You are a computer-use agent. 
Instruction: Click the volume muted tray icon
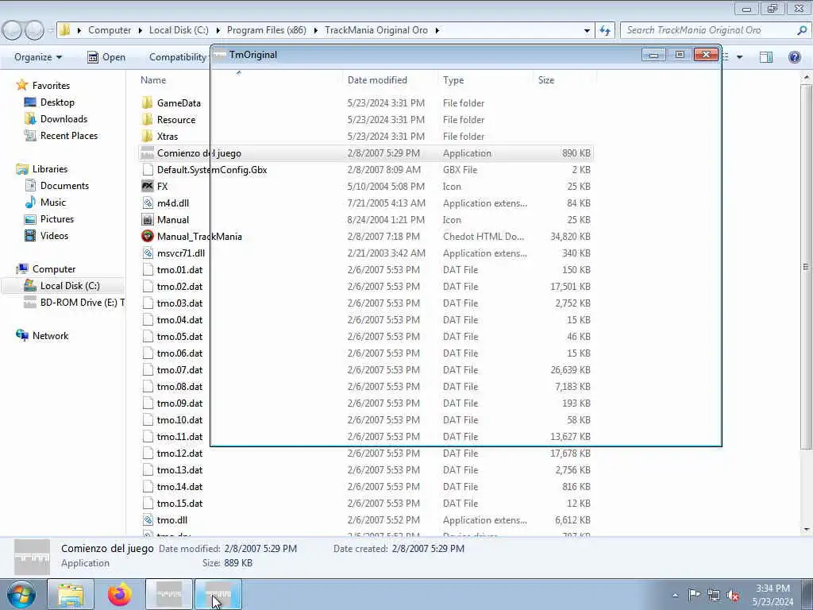(x=733, y=595)
